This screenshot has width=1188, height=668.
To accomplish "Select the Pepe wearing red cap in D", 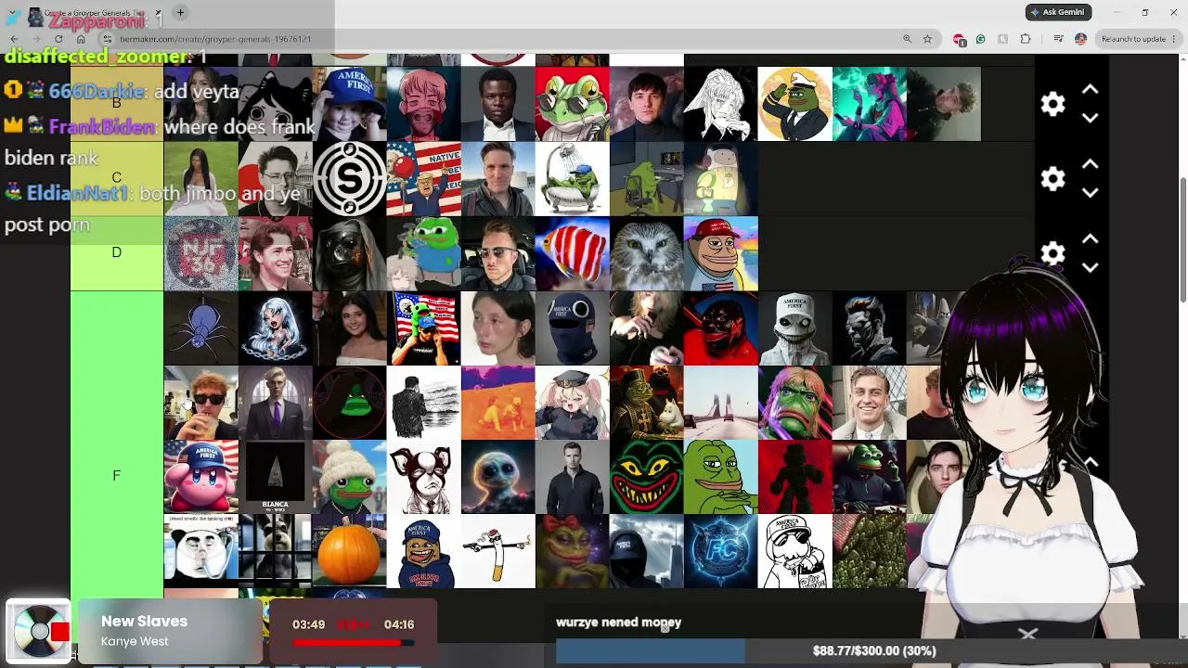I will pos(721,253).
